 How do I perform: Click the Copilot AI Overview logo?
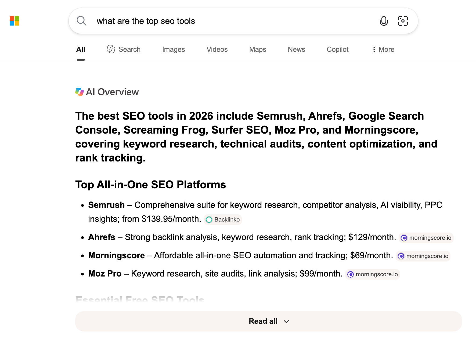click(80, 92)
